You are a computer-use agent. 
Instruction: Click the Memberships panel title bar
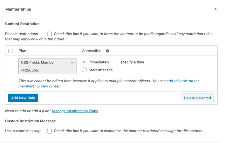click(88, 9)
